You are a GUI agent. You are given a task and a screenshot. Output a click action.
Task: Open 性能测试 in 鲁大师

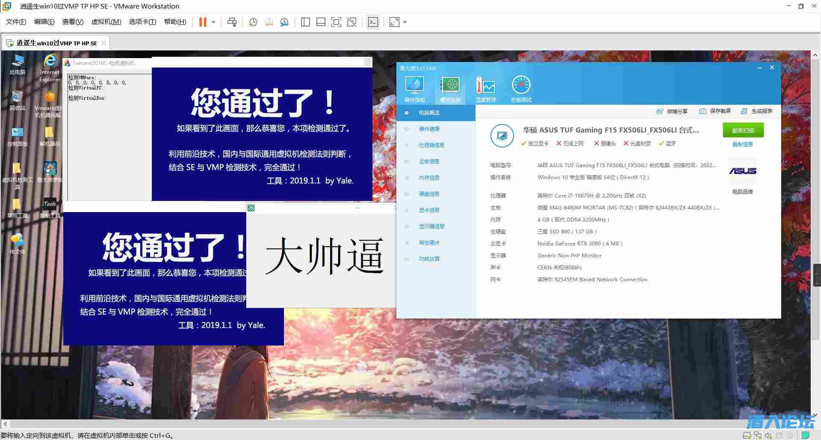(521, 88)
